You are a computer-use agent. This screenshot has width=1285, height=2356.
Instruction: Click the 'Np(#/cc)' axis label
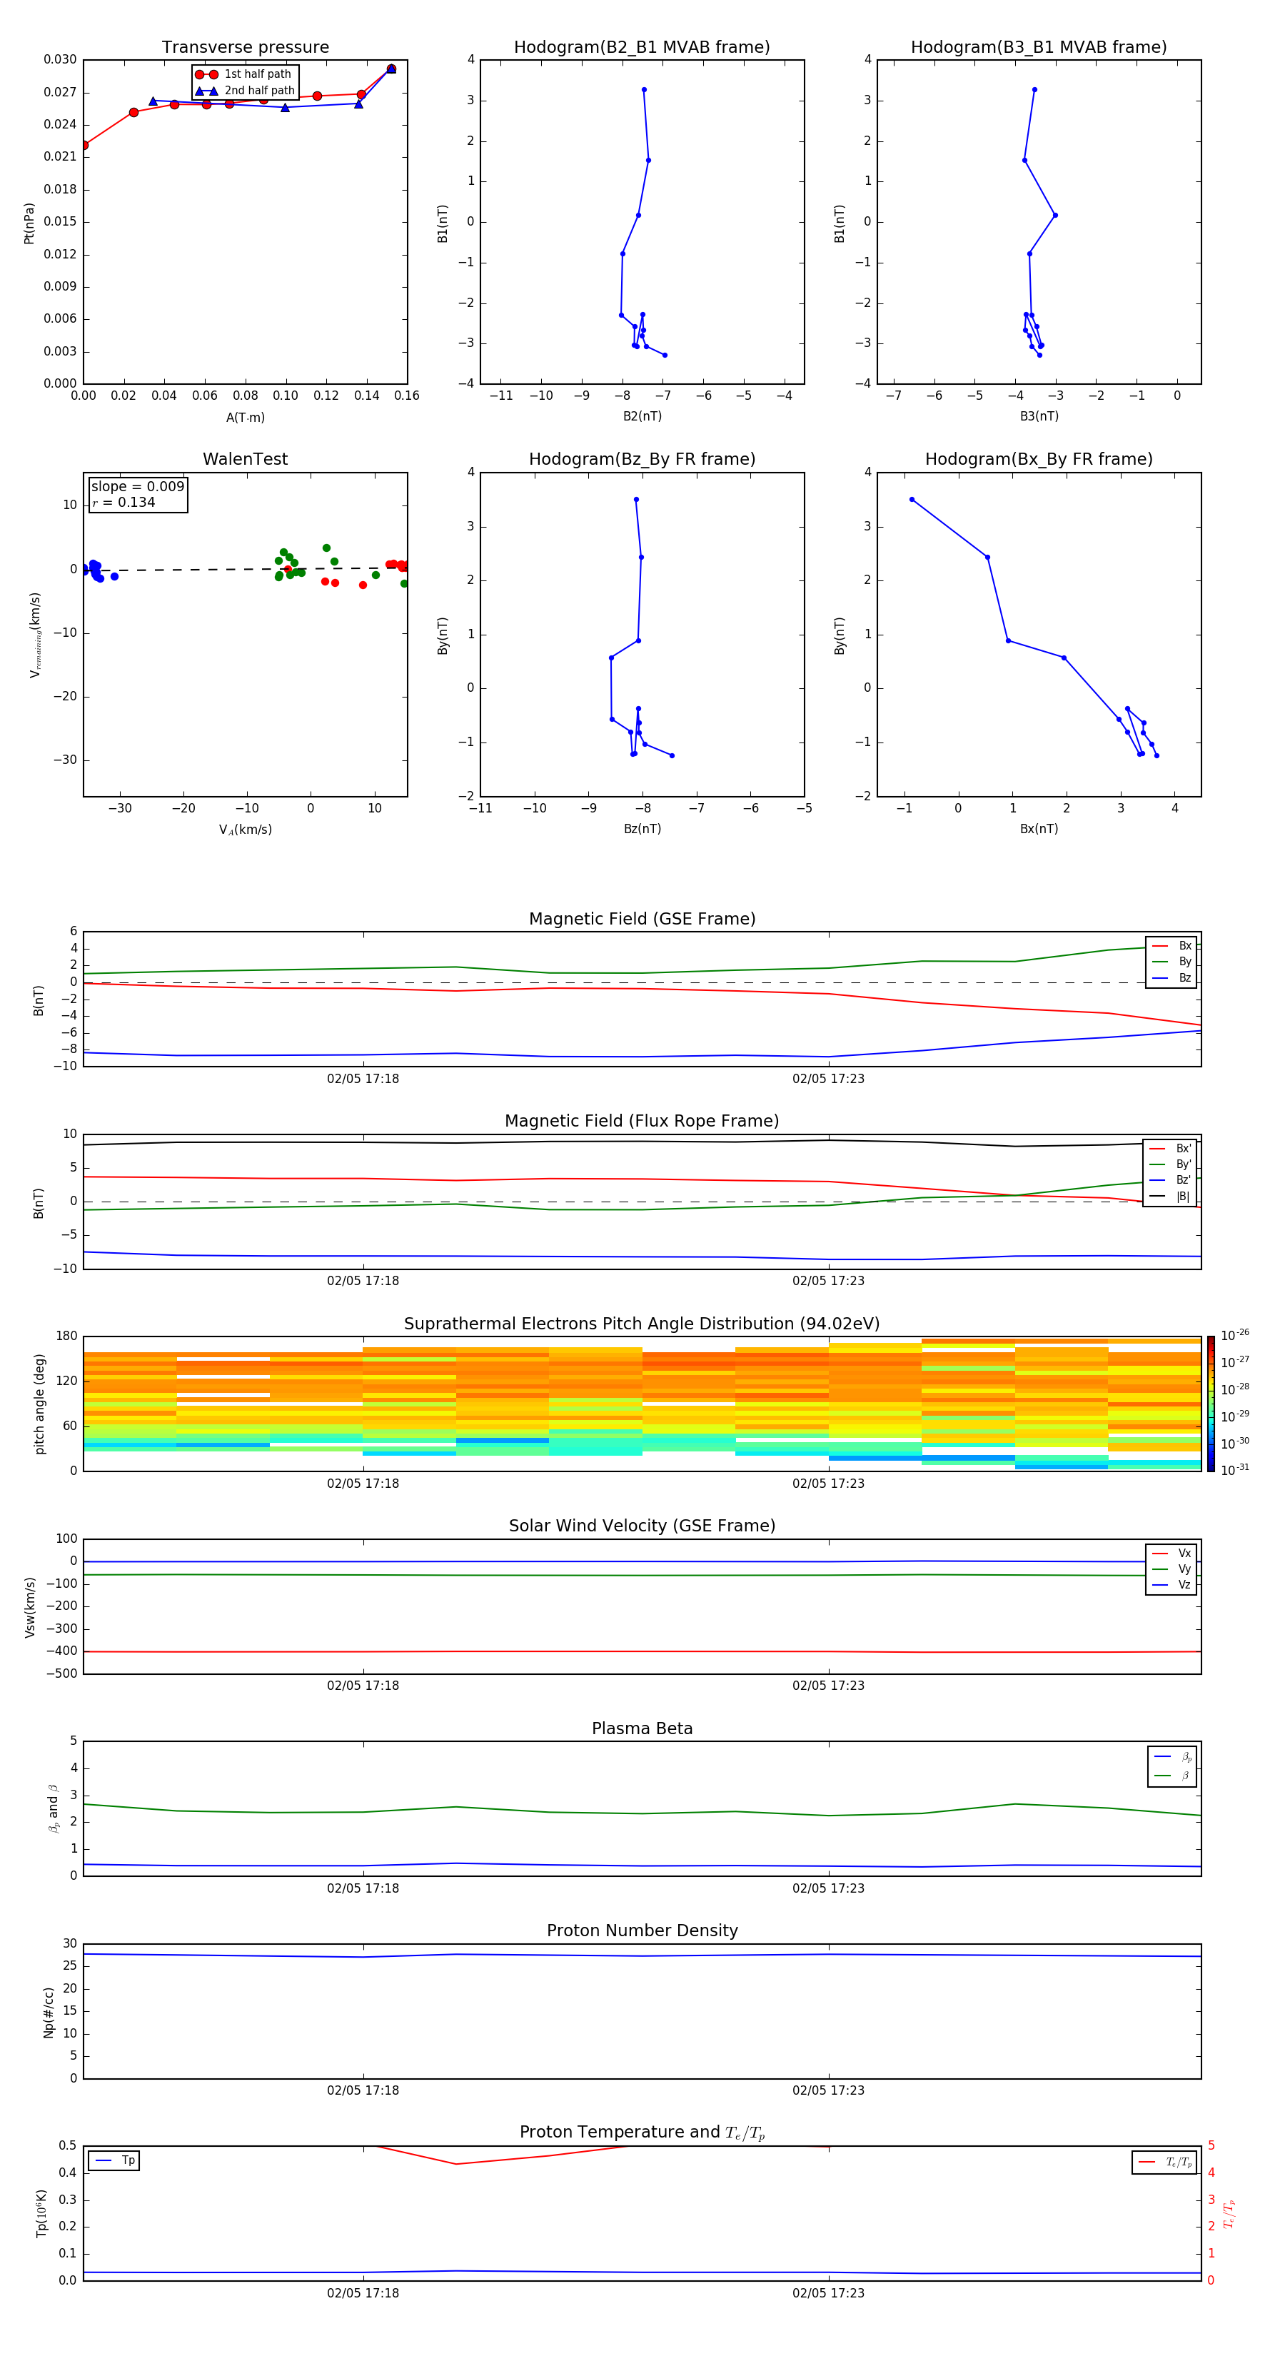tap(49, 2011)
